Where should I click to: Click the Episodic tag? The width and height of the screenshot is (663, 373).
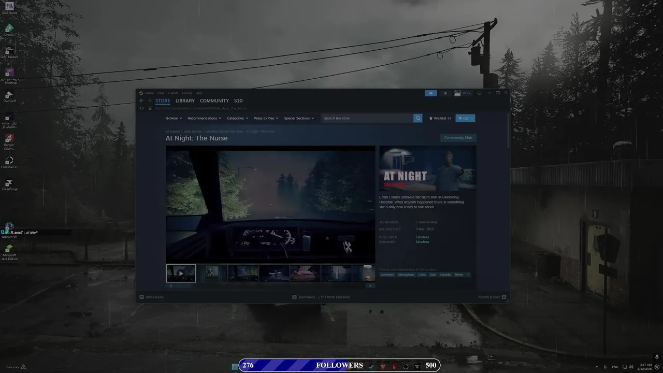coord(445,275)
